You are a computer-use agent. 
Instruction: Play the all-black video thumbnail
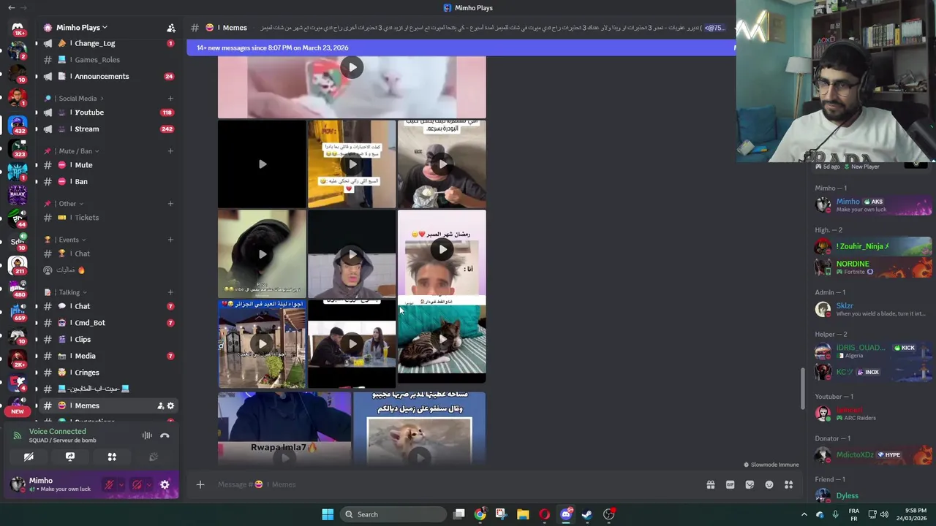[x=262, y=164]
